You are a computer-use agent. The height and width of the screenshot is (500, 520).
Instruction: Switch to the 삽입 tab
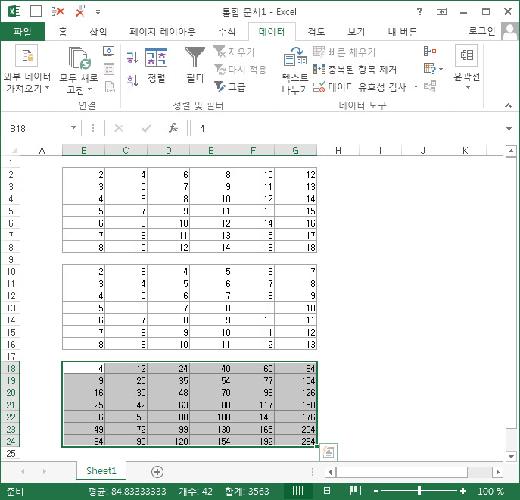[x=98, y=32]
